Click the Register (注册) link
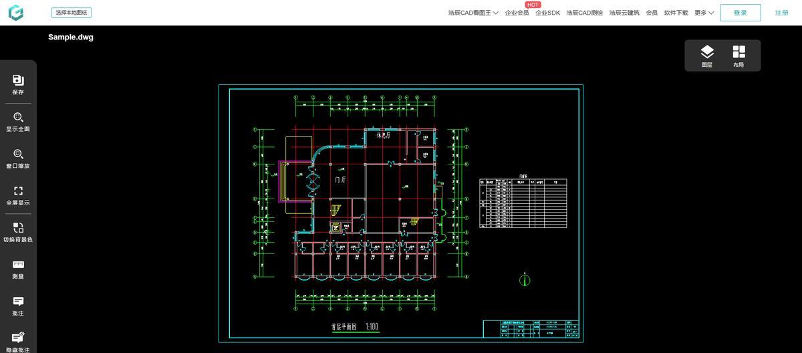Screen dimensions: 802x353 781,13
